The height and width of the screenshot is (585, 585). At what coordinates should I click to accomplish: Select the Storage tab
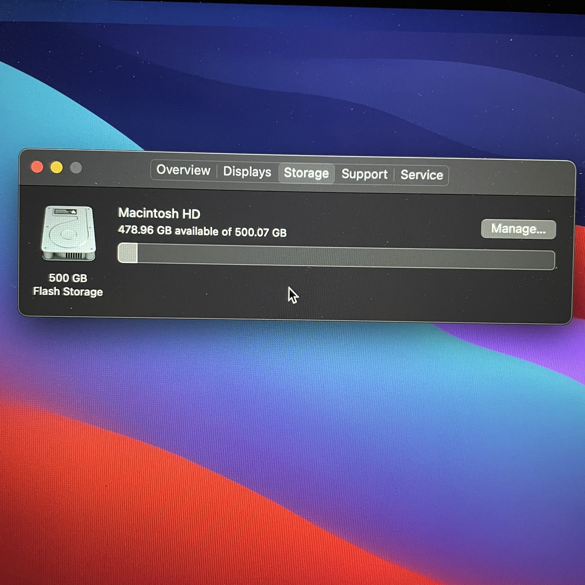306,173
